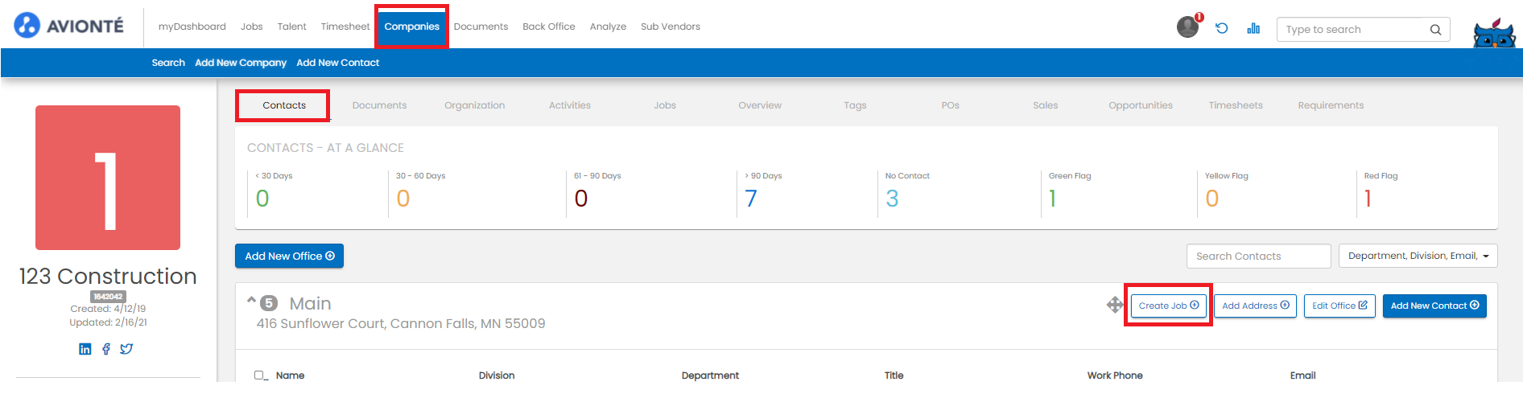Open myDashboard menu
Viewport: 1523px width, 398px height.
click(x=192, y=27)
